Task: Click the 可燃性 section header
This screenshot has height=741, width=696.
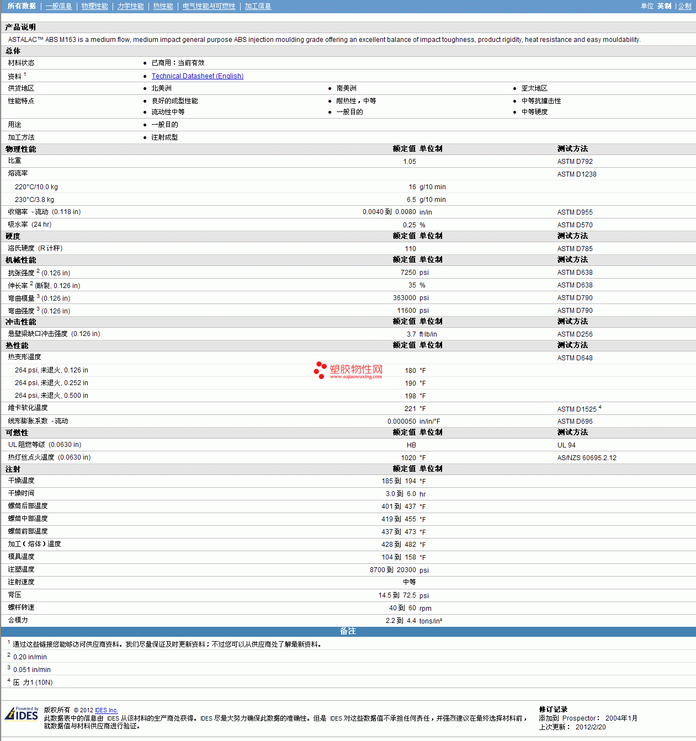Action: click(x=17, y=433)
